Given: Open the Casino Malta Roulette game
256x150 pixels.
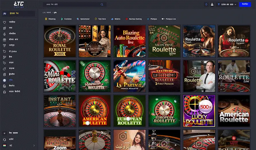Looking at the screenshot, I should click(x=234, y=140).
